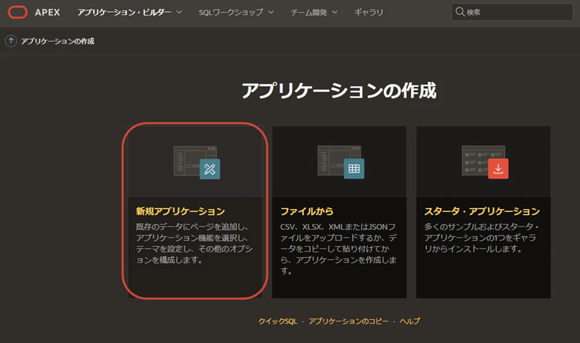
Task: Click the APEX text in header
Action: tap(47, 12)
